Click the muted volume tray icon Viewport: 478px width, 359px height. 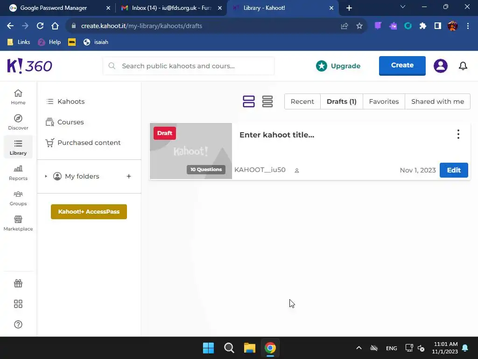click(422, 348)
